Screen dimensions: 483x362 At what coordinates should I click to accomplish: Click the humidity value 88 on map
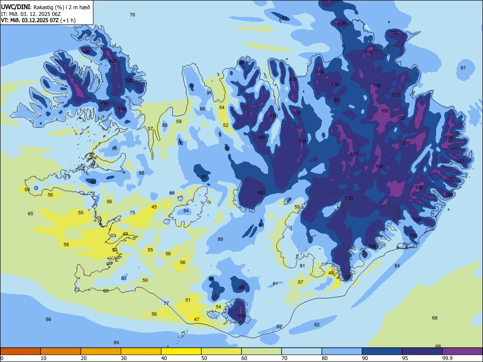click(142, 173)
